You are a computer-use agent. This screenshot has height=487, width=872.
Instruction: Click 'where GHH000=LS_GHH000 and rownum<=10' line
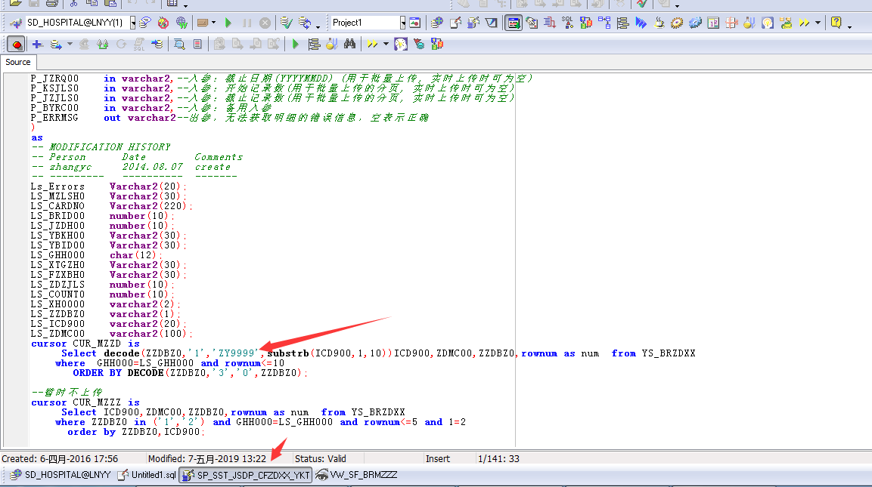tap(169, 363)
